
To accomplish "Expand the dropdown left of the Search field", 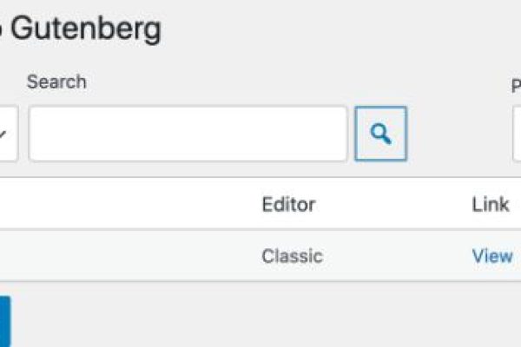I will (8, 134).
